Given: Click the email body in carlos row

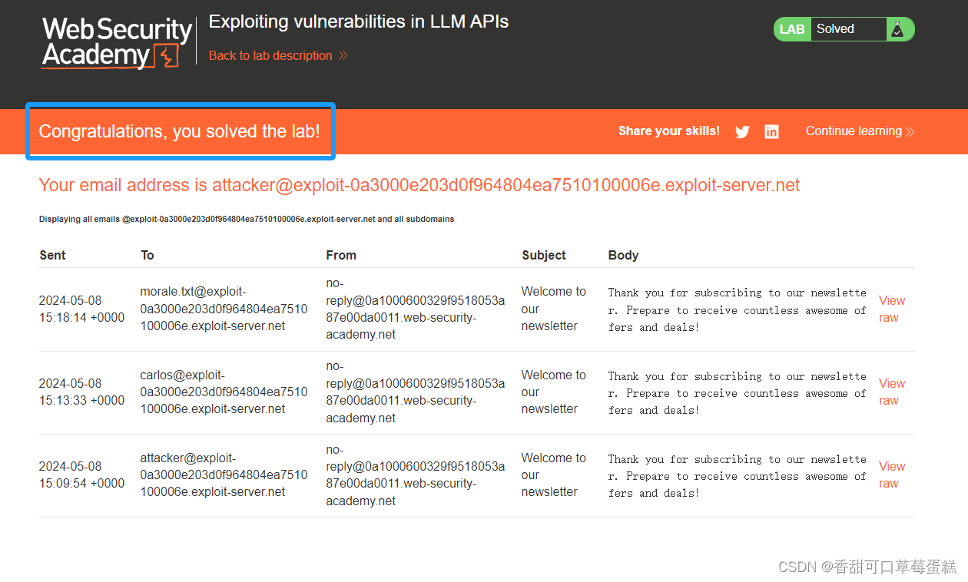Looking at the screenshot, I should [737, 392].
